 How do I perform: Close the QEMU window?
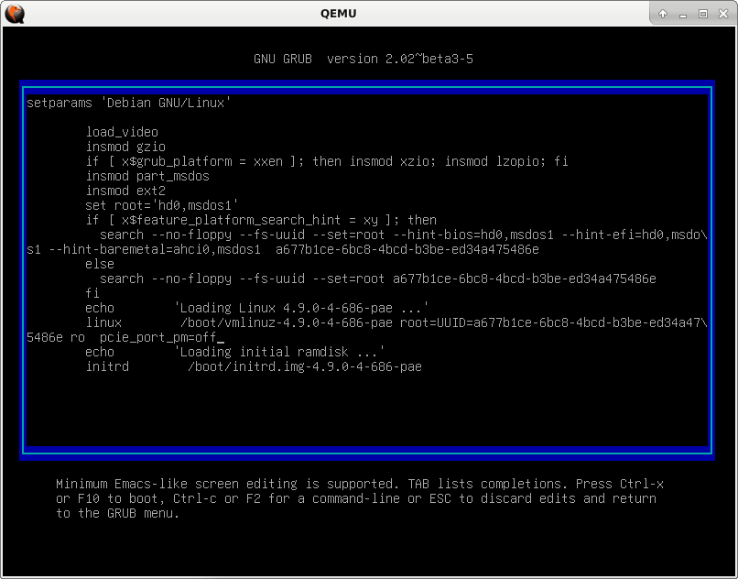723,14
